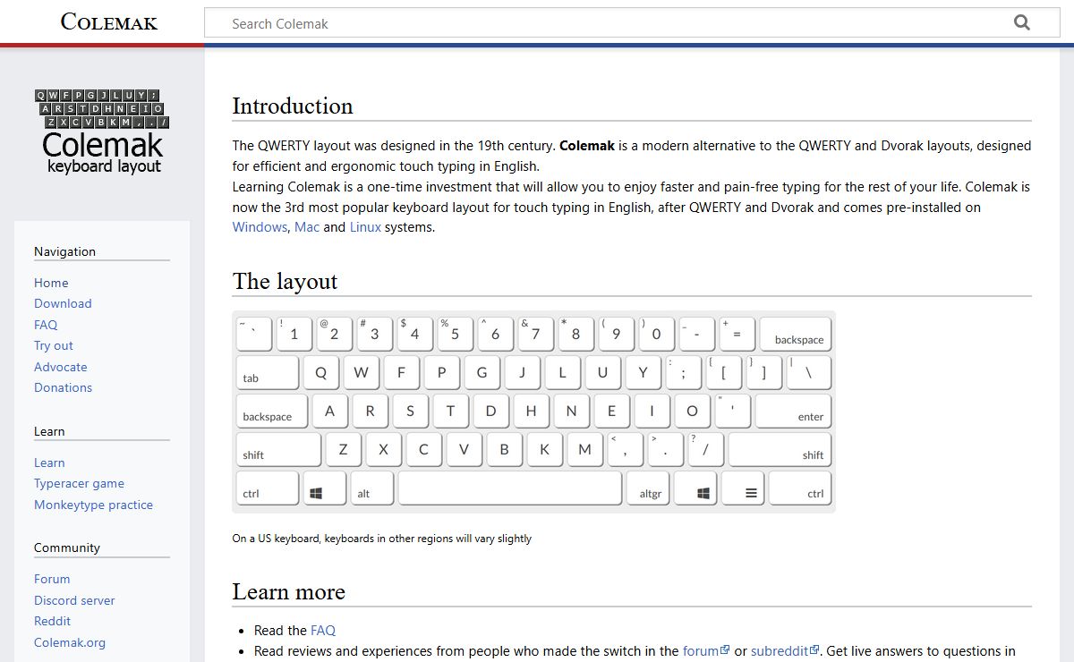The image size is (1074, 662).
Task: Open the Discord server link
Action: (74, 600)
